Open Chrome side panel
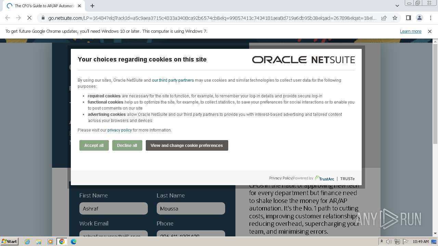This screenshot has width=438, height=246. pyautogui.click(x=408, y=18)
